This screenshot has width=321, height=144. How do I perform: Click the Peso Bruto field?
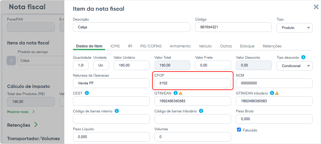point(274,119)
